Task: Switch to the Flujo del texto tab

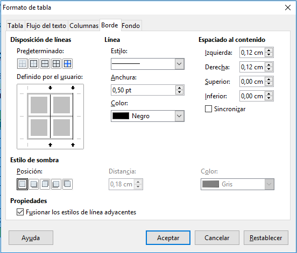Action: [46, 26]
